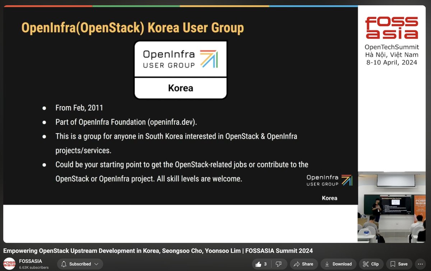Click the video player slide area
431x271 pixels.
[x=181, y=106]
